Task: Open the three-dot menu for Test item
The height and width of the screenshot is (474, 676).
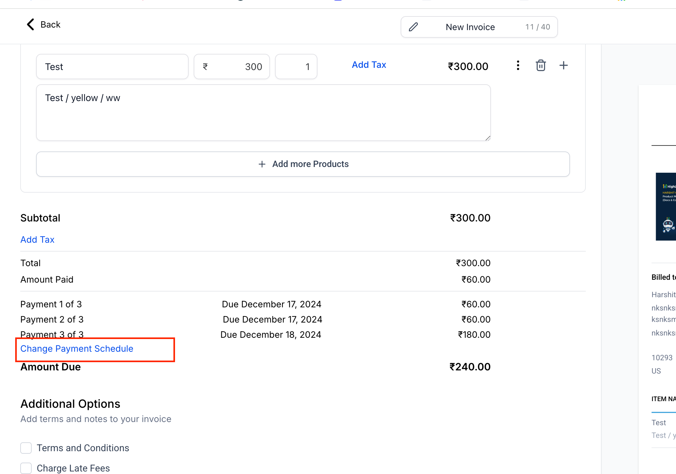Action: coord(518,66)
